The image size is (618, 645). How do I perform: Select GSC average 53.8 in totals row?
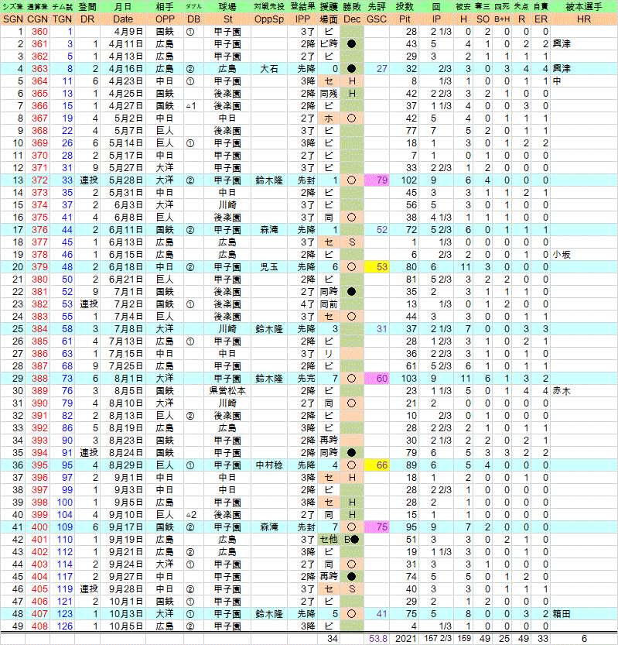pyautogui.click(x=378, y=639)
